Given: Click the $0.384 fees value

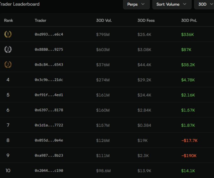Looking at the screenshot, I should 144,125.
